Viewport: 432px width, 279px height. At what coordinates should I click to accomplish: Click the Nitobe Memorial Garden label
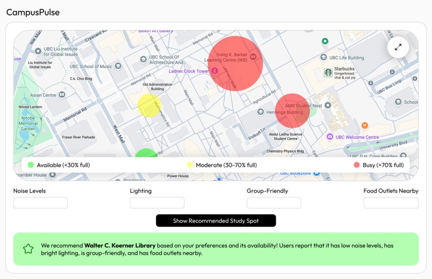28,123
